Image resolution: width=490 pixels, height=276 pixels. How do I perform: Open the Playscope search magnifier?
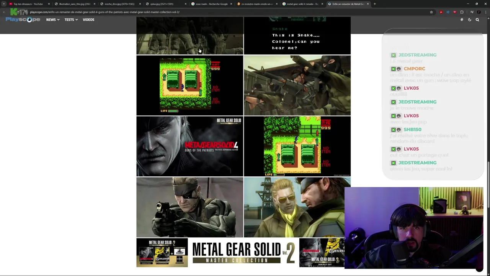click(x=477, y=20)
